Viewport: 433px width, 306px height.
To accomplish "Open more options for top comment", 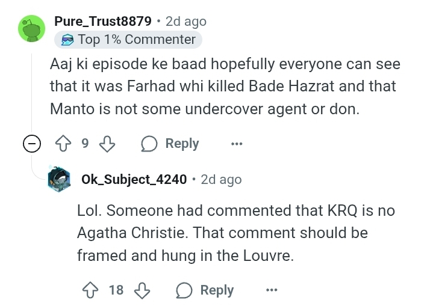I will [236, 144].
